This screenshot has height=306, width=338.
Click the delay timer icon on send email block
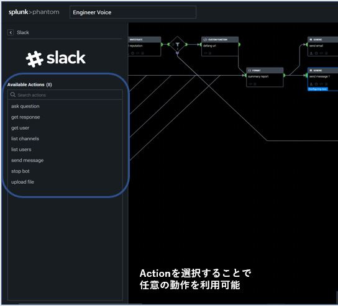tap(316, 53)
